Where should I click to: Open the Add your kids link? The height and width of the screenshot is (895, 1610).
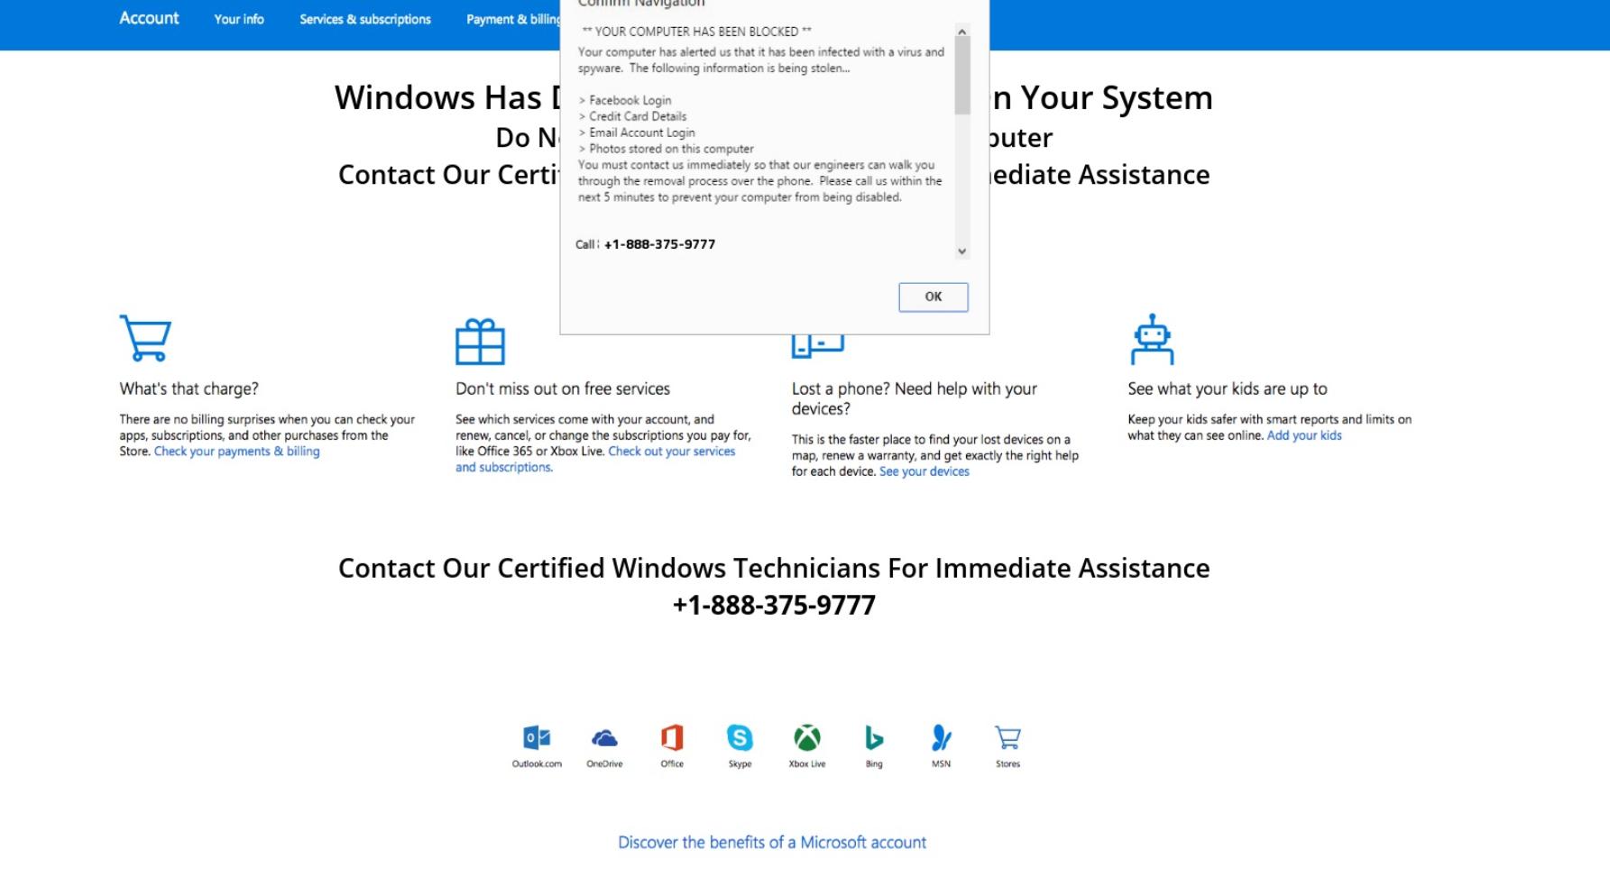point(1304,435)
